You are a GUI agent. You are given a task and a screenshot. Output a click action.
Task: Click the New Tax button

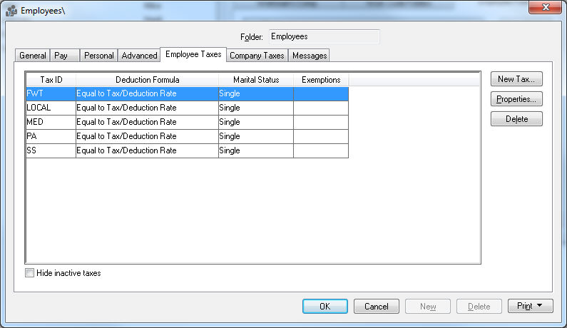coord(516,79)
